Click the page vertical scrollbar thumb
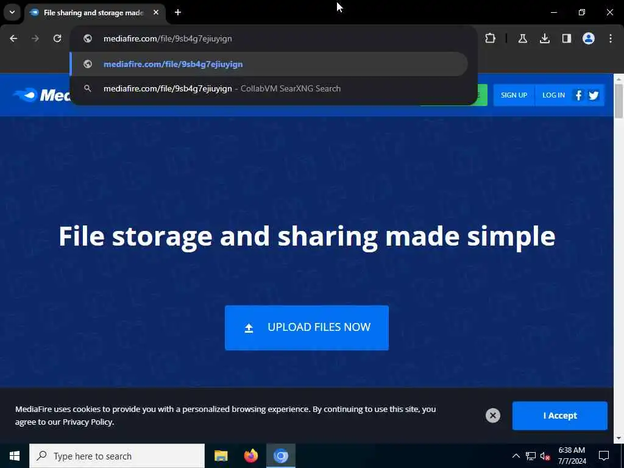 point(619,101)
